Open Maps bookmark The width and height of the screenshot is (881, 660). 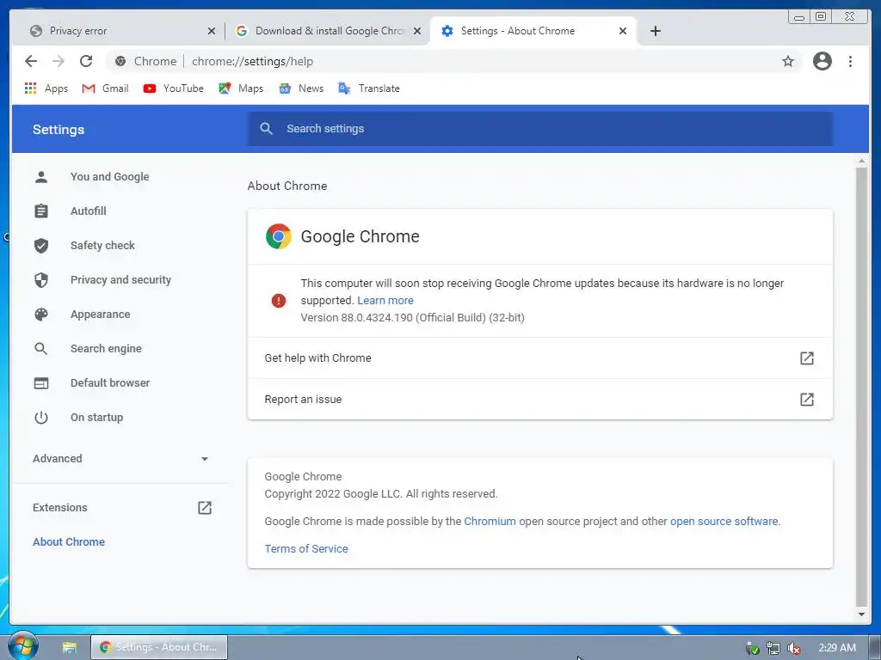click(x=241, y=89)
